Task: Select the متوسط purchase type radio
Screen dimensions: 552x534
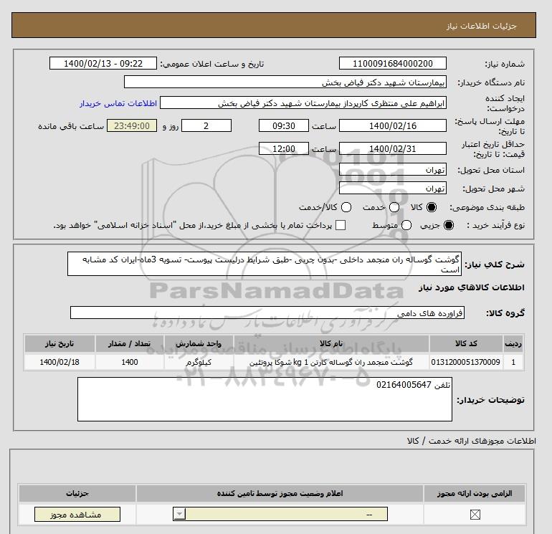Action: pyautogui.click(x=406, y=225)
